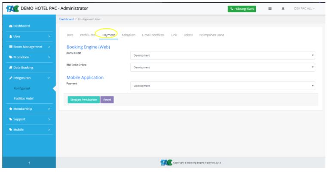Open the BNI Debit Online dropdown

pos(223,67)
